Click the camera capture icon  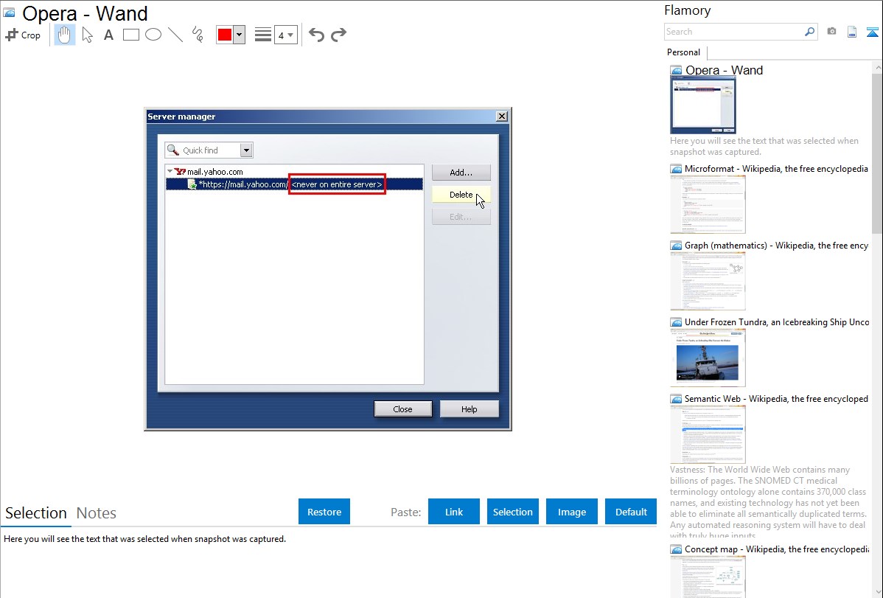pos(831,32)
